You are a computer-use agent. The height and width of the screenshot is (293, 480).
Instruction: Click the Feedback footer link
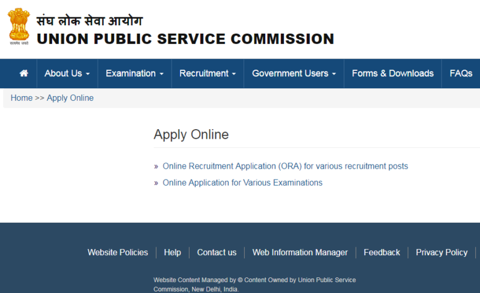(382, 252)
